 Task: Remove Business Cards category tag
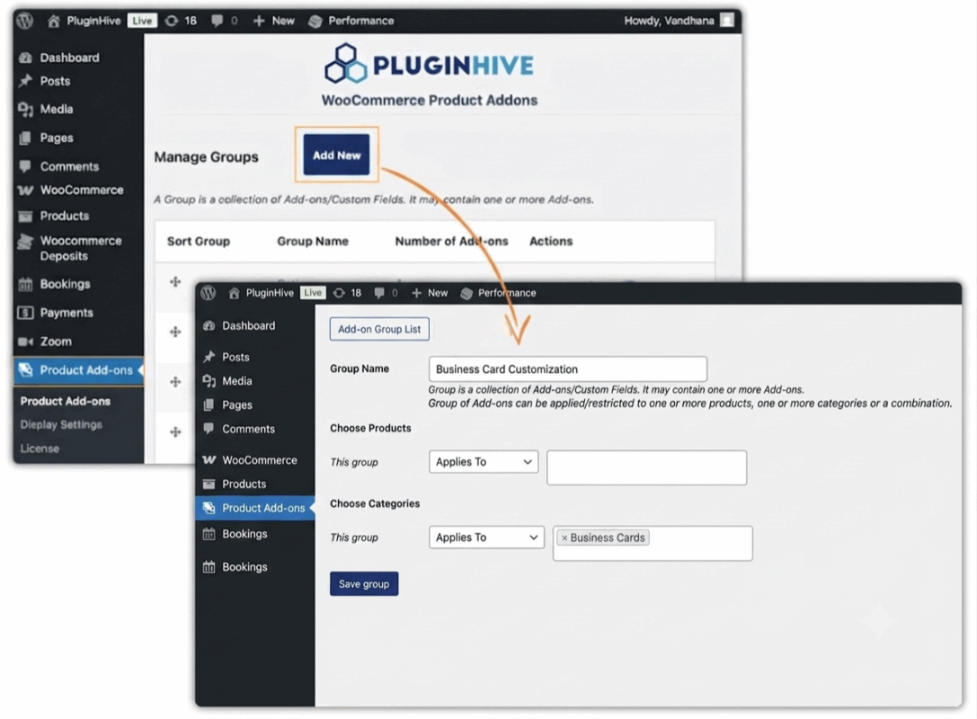(564, 537)
